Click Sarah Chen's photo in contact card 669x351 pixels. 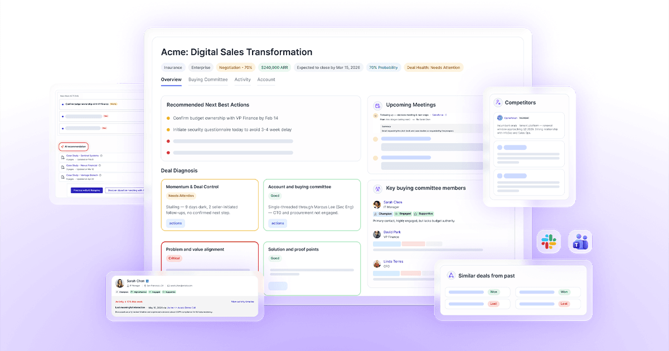pyautogui.click(x=120, y=283)
